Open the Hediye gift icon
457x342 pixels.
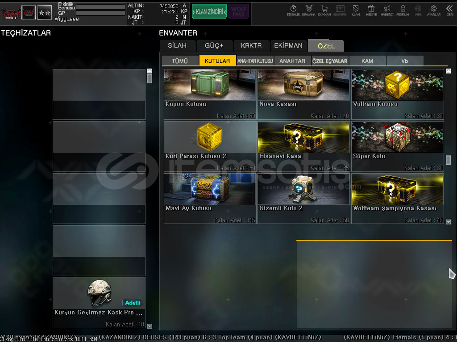click(x=371, y=11)
